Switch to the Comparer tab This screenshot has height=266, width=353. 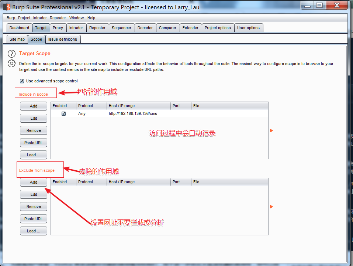tap(168, 28)
